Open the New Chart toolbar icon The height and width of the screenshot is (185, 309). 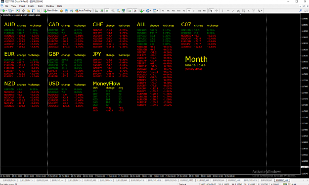point(3,11)
